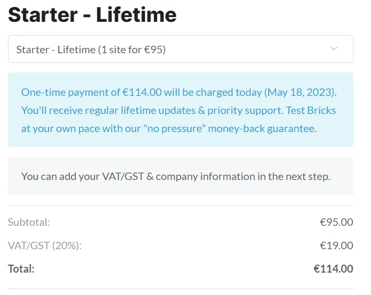Click "in the next step" text
Screen dimensions: 371x295
tap(293, 176)
